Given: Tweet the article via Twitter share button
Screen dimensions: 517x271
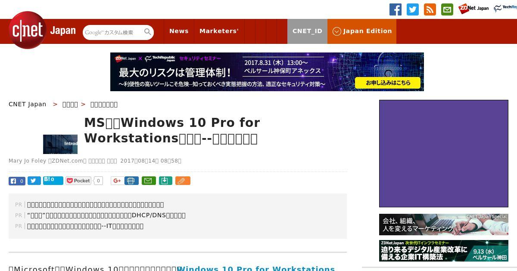Looking at the screenshot, I should pyautogui.click(x=34, y=181).
